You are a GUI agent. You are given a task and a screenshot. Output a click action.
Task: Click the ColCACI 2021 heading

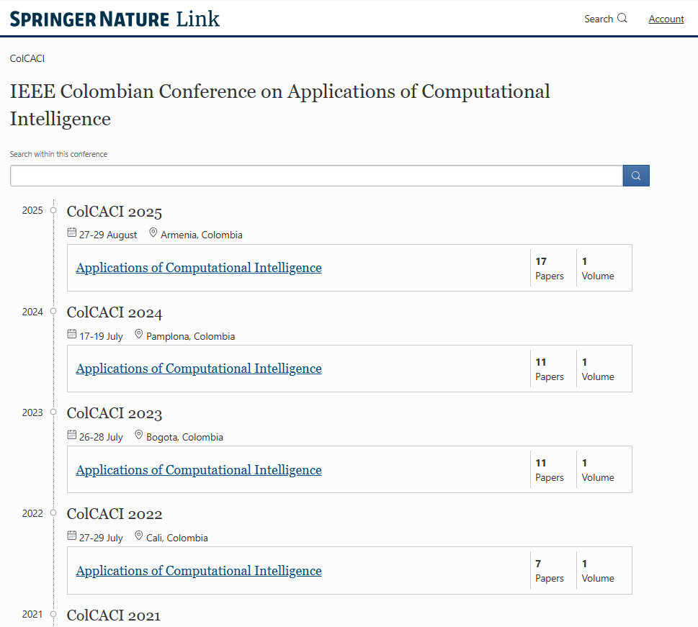(x=114, y=615)
